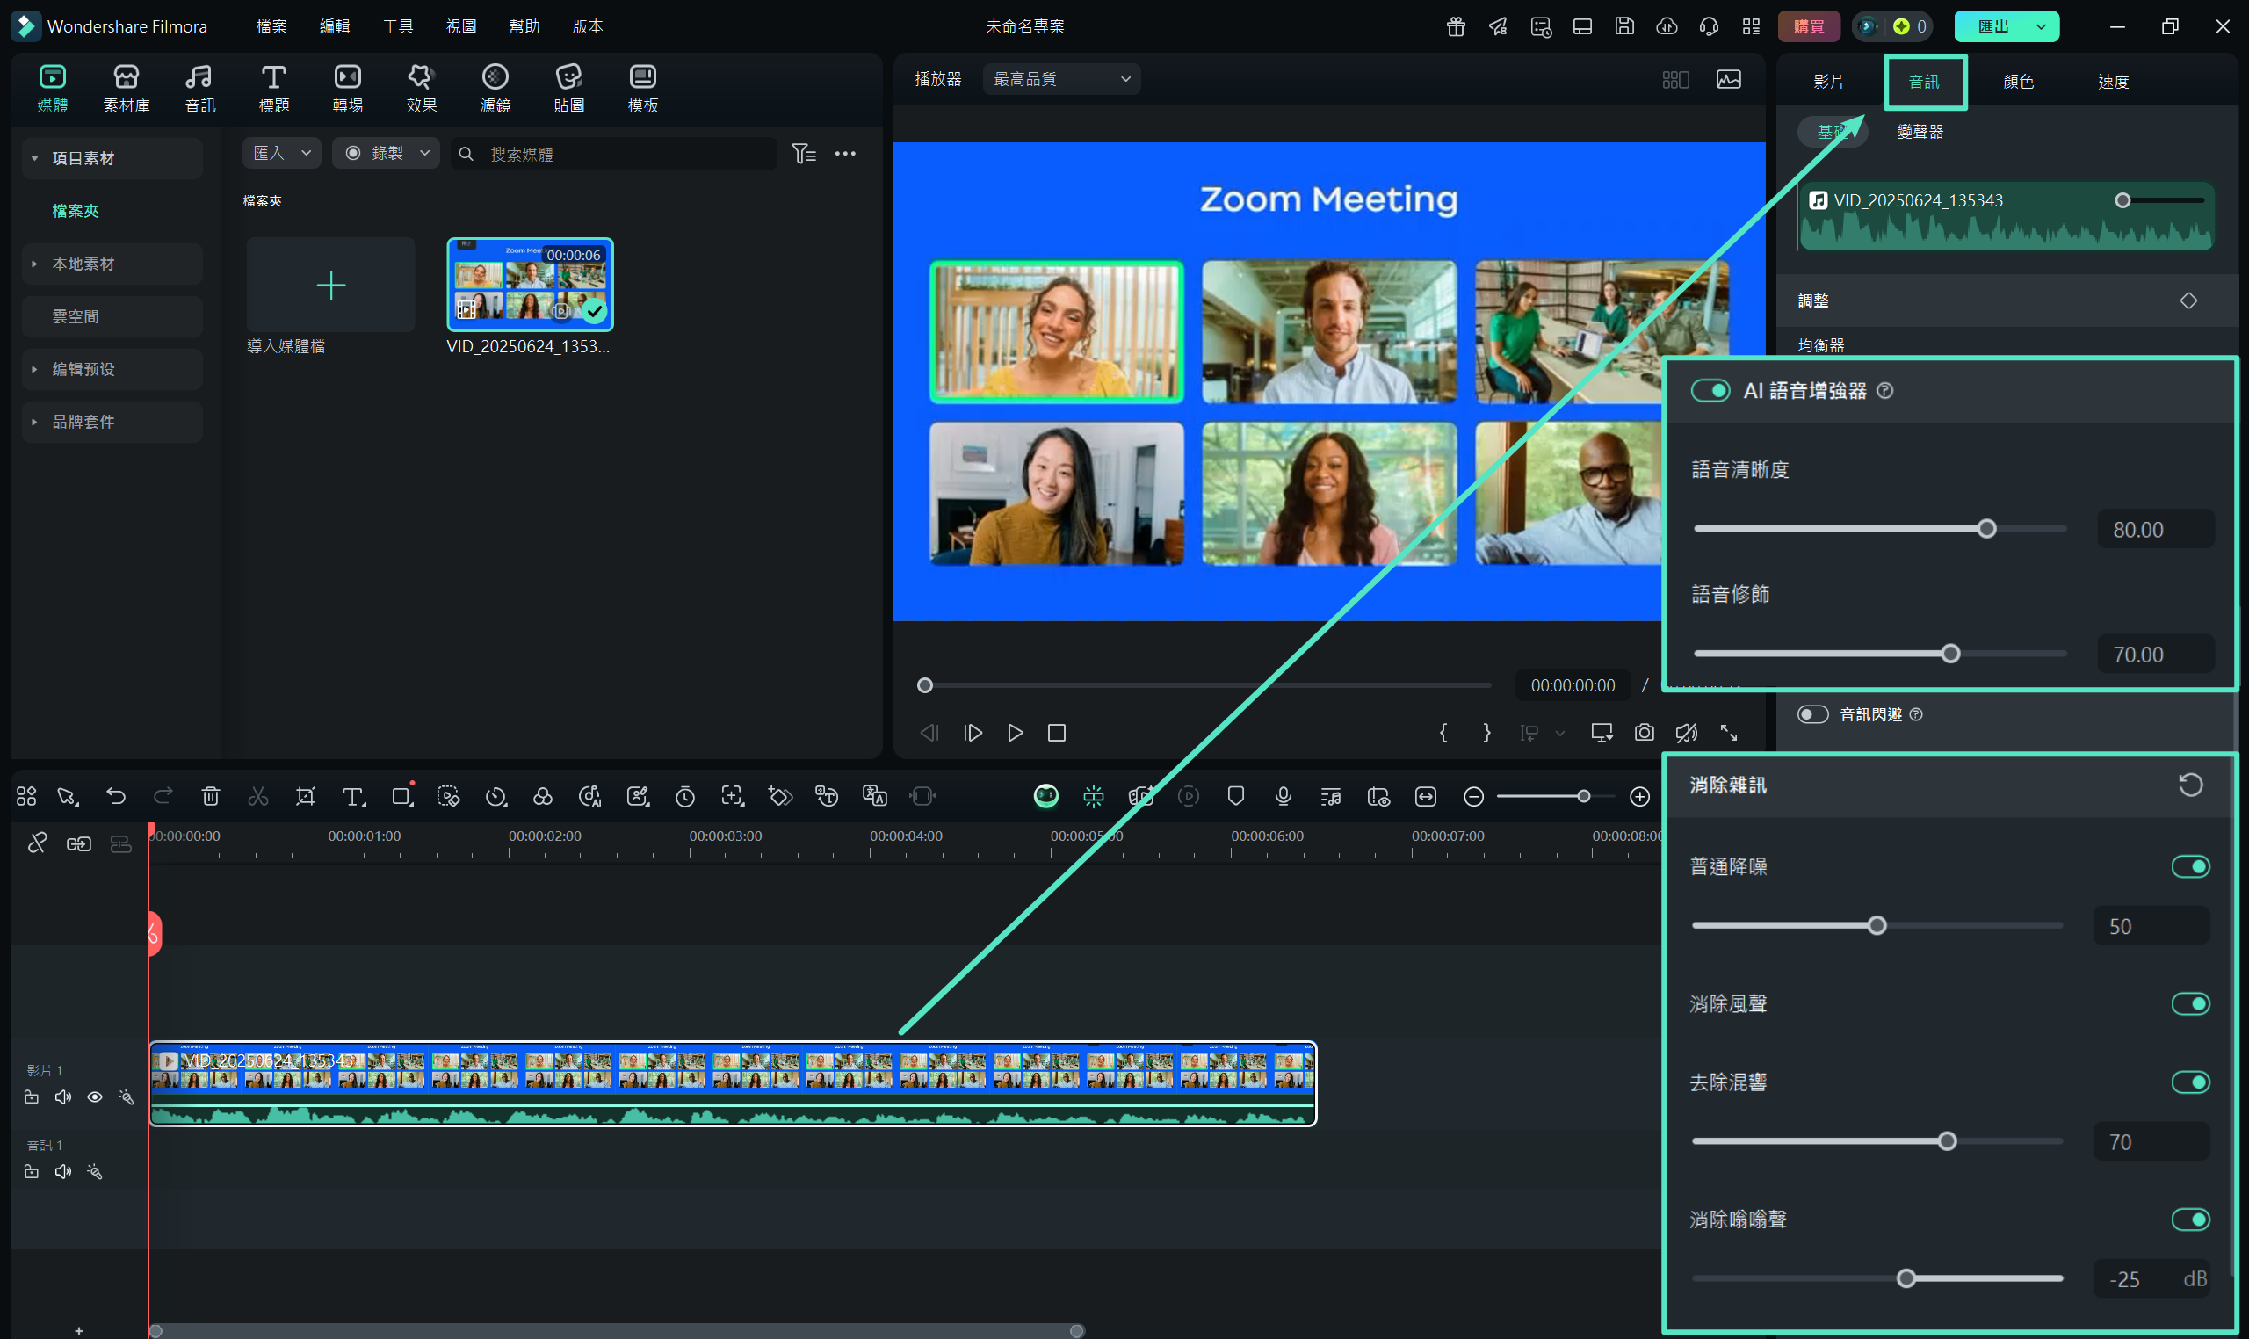Open the 素材庫 stock library
Image resolution: width=2249 pixels, height=1339 pixels.
(x=127, y=89)
